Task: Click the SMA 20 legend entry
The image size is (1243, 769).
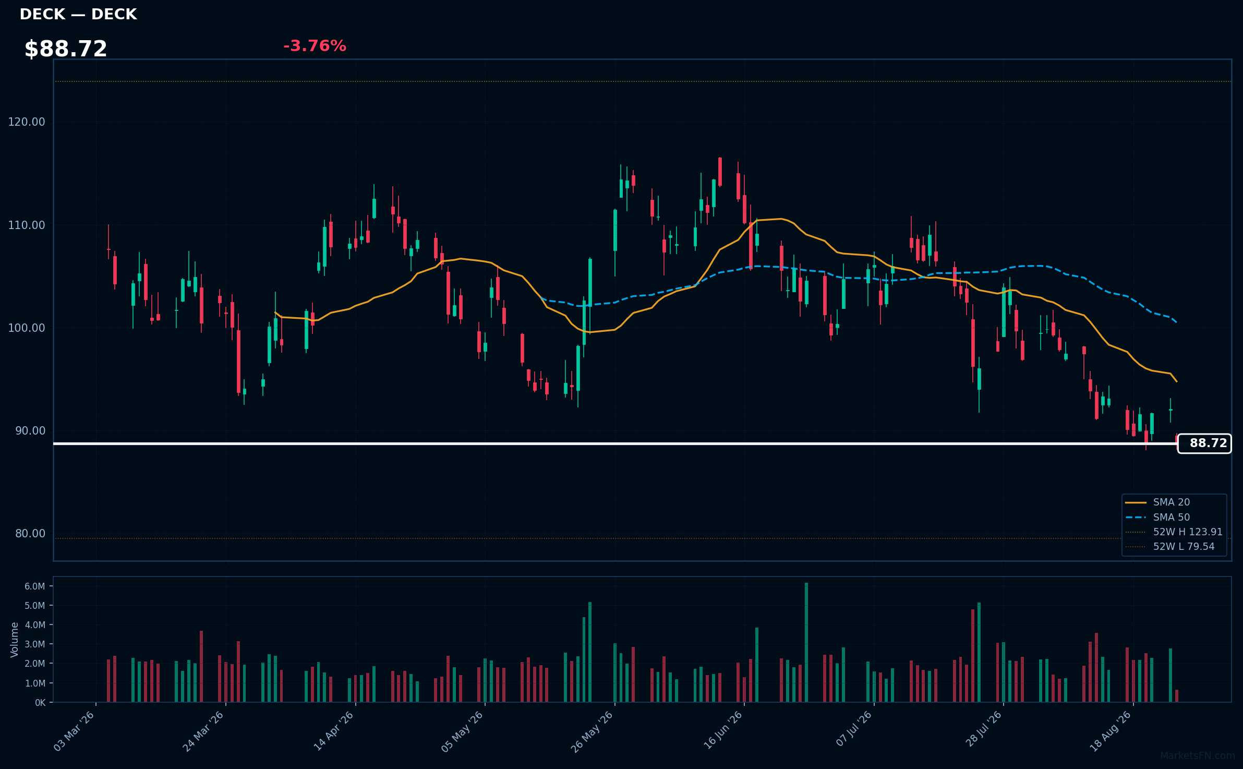Action: click(1172, 502)
